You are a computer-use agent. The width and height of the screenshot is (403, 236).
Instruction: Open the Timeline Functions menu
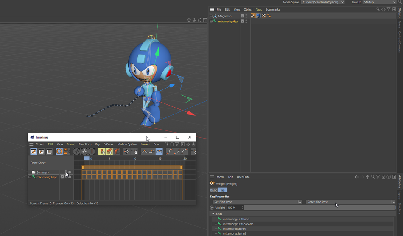point(85,144)
